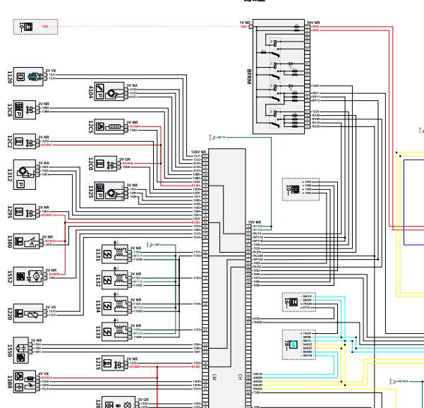Select the ignition coil symbol 1134
Screen dimensions: 424x408
click(115, 306)
